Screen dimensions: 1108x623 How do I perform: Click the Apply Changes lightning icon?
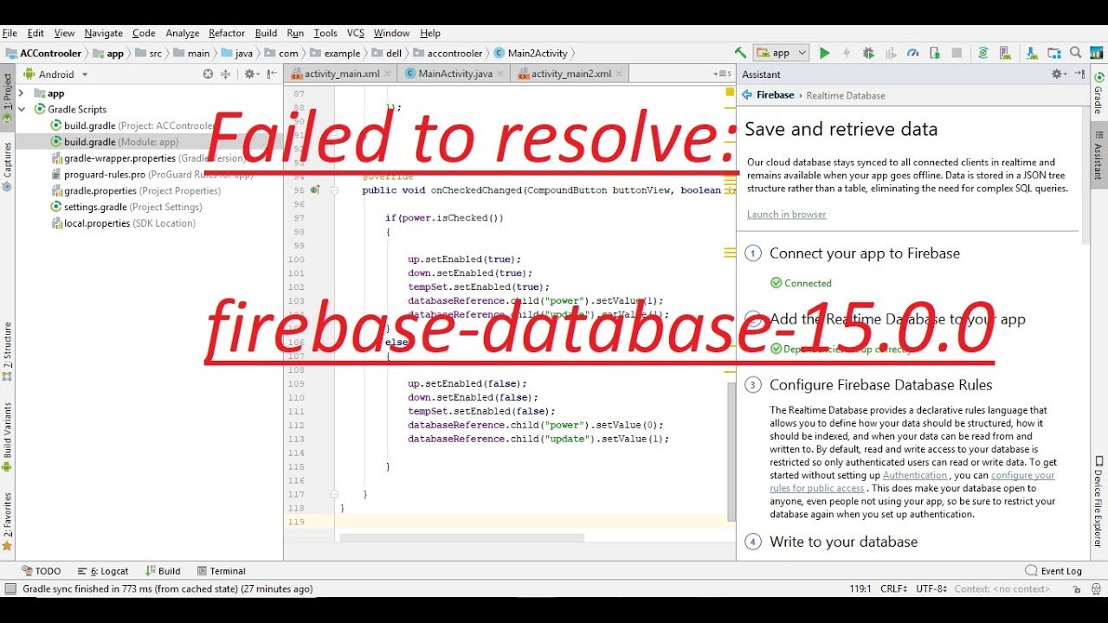[x=847, y=53]
